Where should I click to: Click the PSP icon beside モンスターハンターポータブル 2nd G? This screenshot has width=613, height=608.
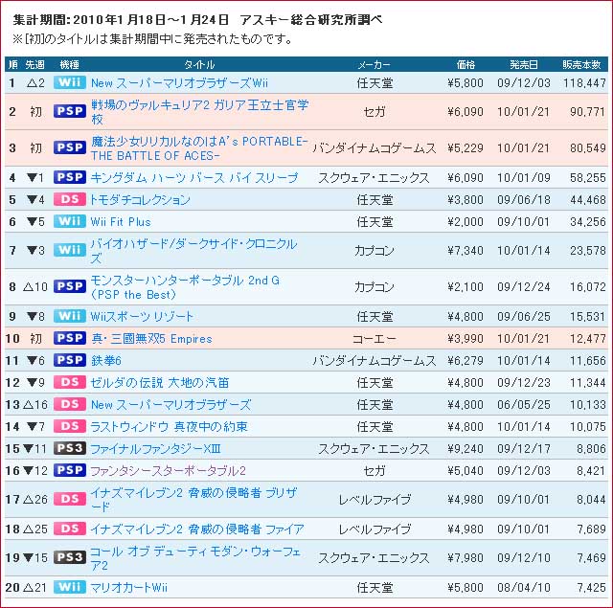point(70,286)
